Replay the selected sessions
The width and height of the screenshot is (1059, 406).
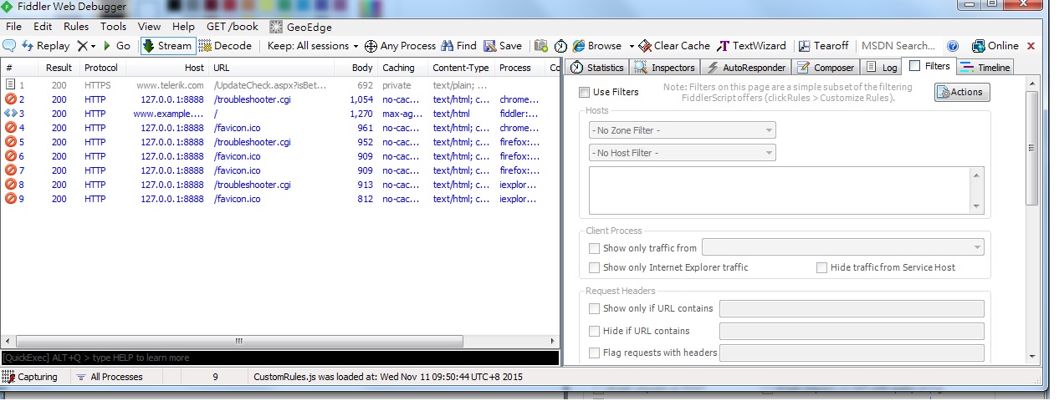click(x=46, y=46)
